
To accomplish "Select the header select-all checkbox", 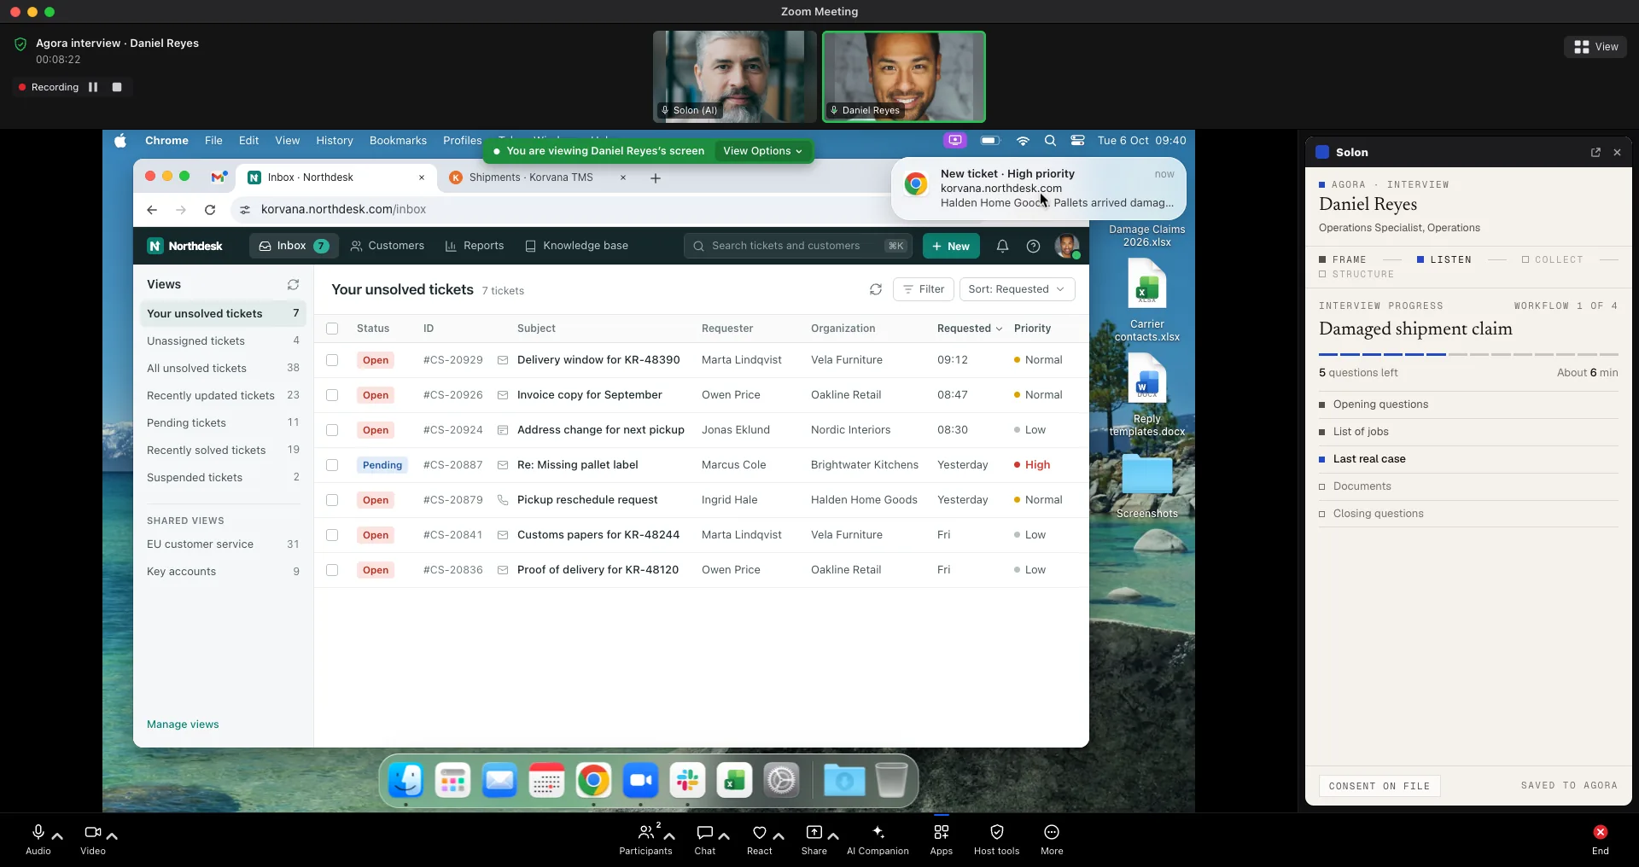I will (x=332, y=329).
